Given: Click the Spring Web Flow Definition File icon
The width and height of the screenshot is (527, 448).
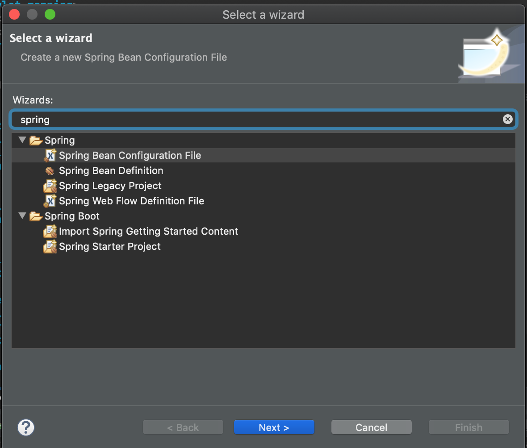Looking at the screenshot, I should tap(50, 201).
